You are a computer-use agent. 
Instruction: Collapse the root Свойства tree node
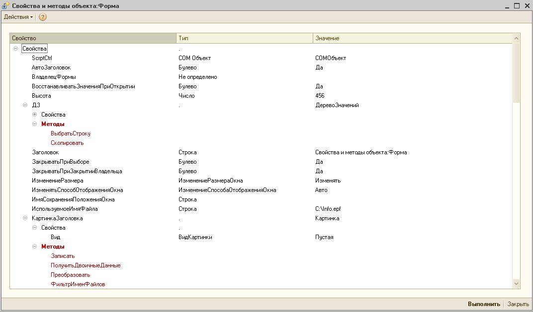16,49
